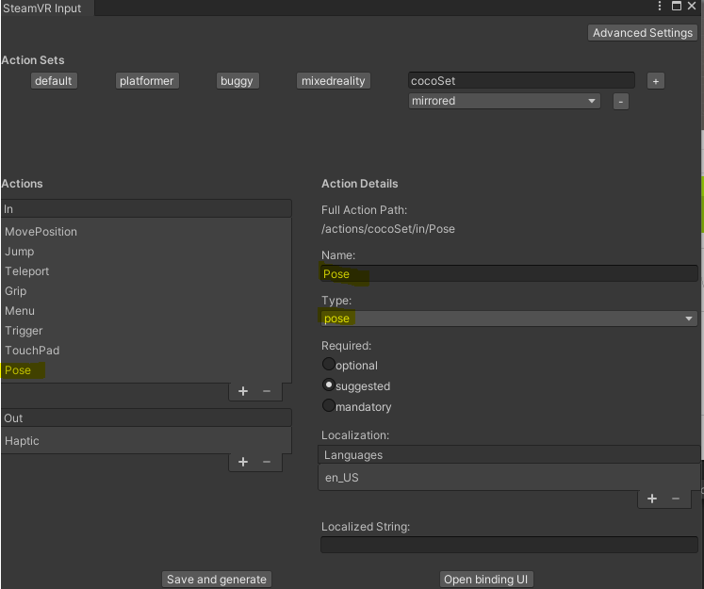
Task: Click Open binding UI button
Action: (485, 580)
